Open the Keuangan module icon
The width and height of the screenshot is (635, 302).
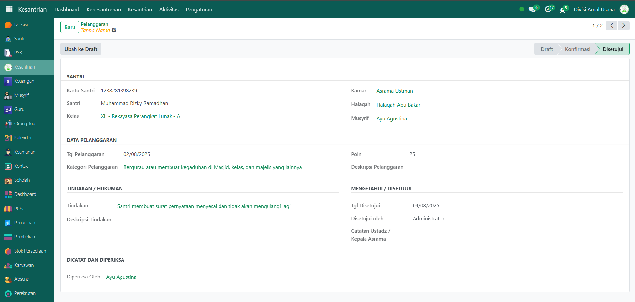coord(8,81)
